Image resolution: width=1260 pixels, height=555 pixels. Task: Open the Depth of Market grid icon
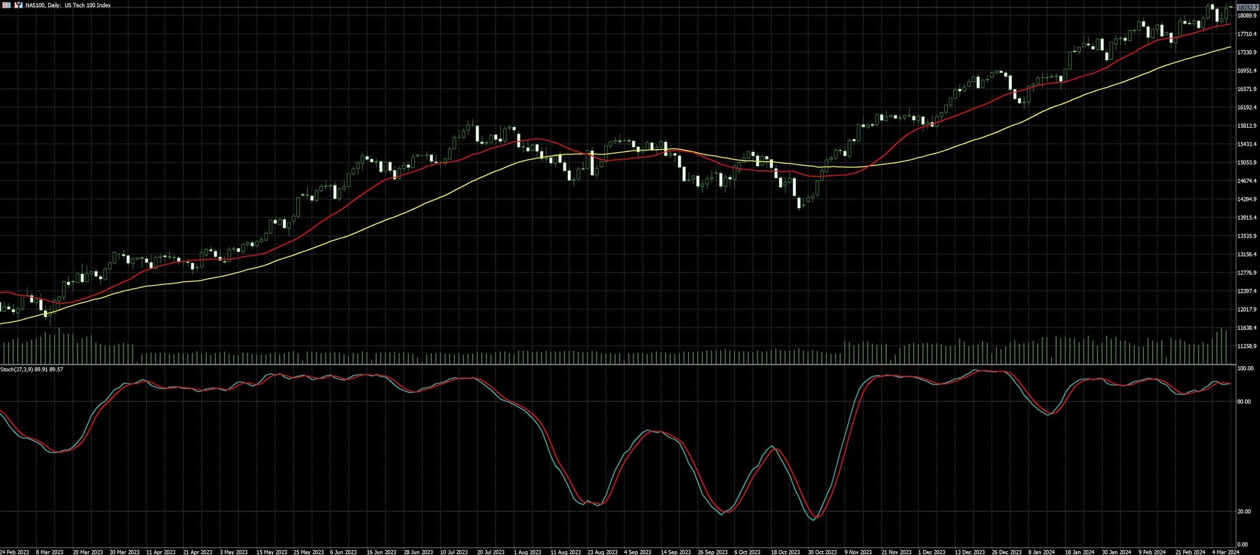click(x=7, y=5)
